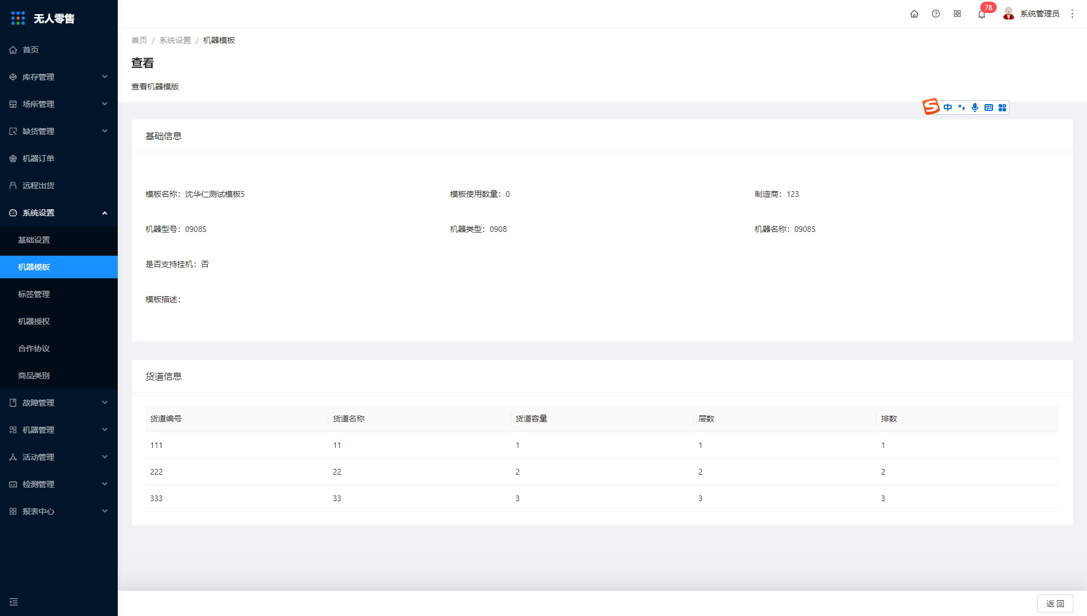Expand 缺货管理 menu chevron

(x=105, y=131)
